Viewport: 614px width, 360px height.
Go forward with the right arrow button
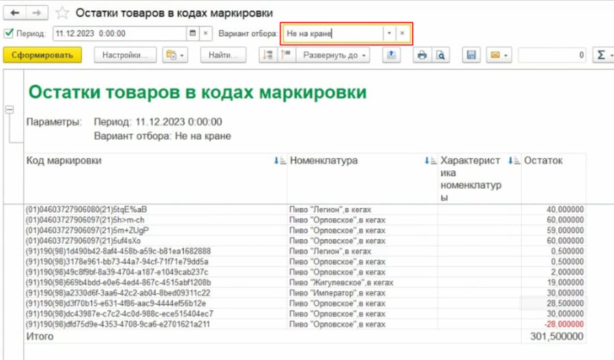coord(37,13)
